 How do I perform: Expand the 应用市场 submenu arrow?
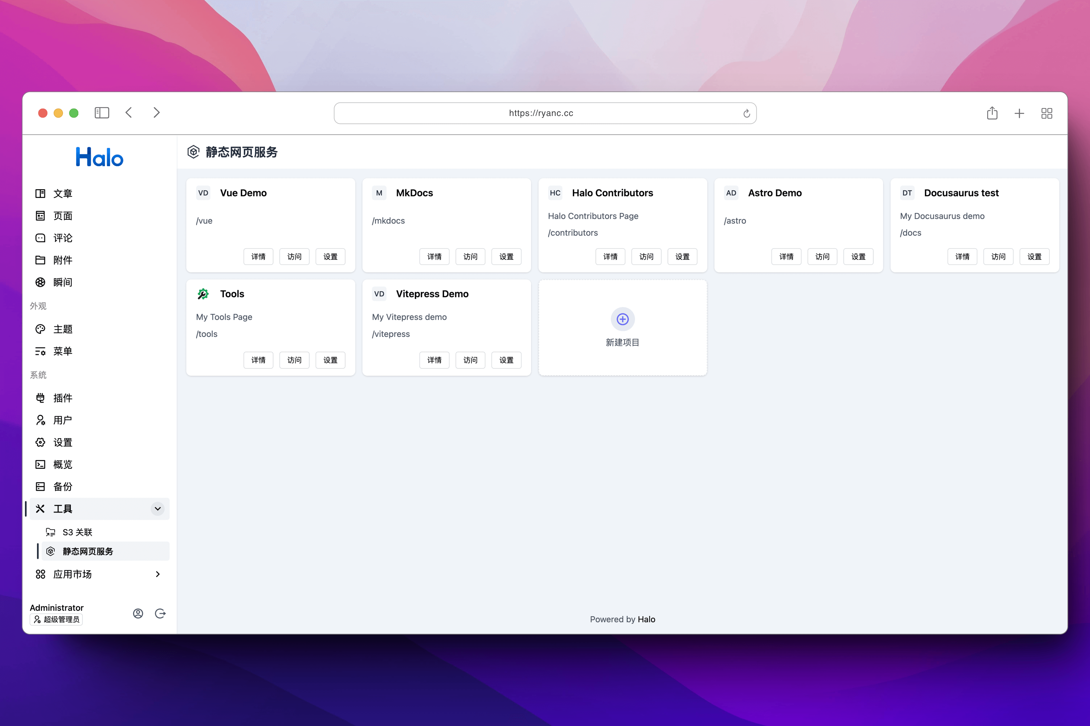click(x=158, y=574)
